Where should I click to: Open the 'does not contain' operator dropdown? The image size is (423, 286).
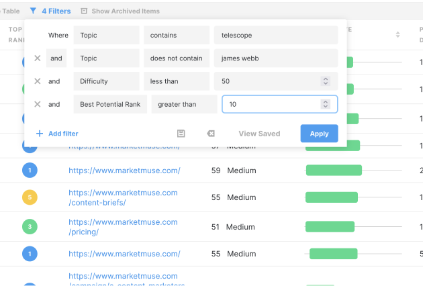pos(177,58)
